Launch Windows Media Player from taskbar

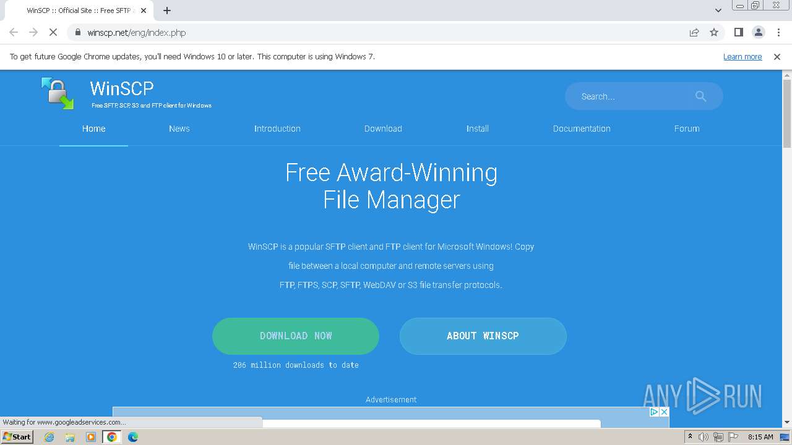91,437
